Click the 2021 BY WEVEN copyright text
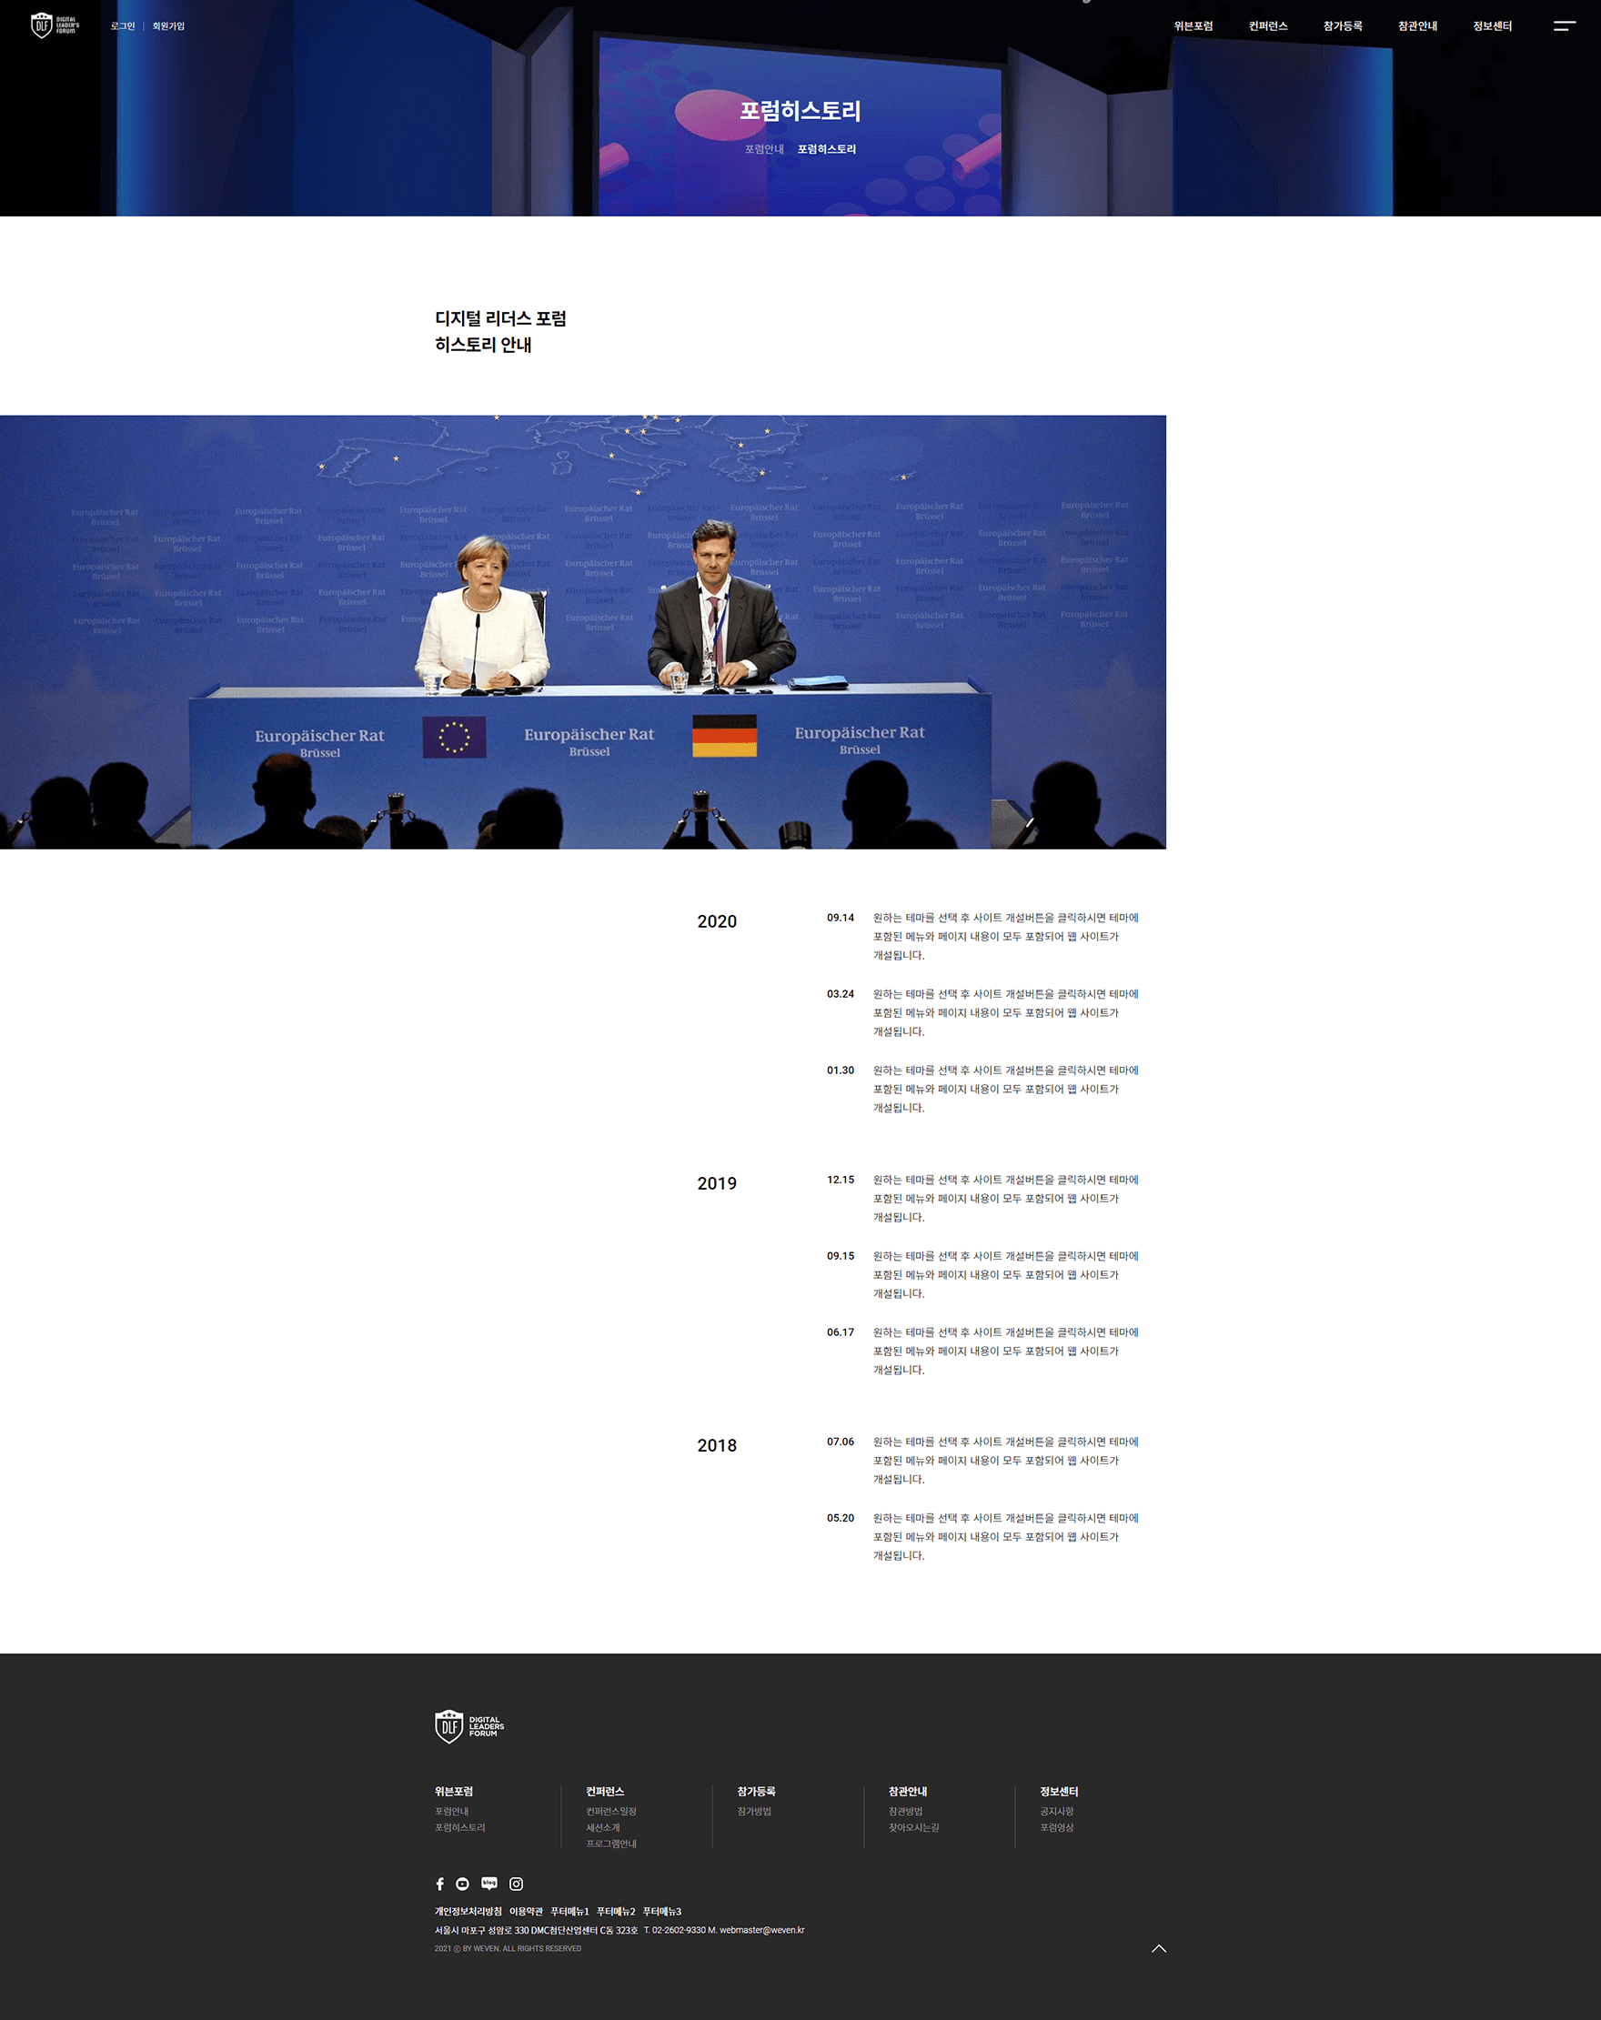1601x2020 pixels. [x=508, y=1949]
